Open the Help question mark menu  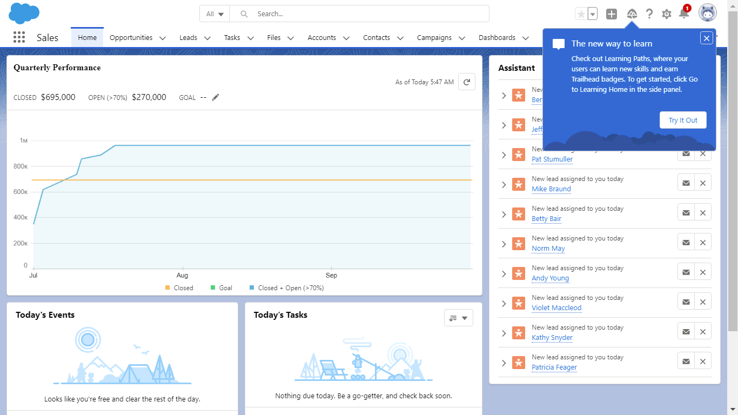(x=649, y=14)
